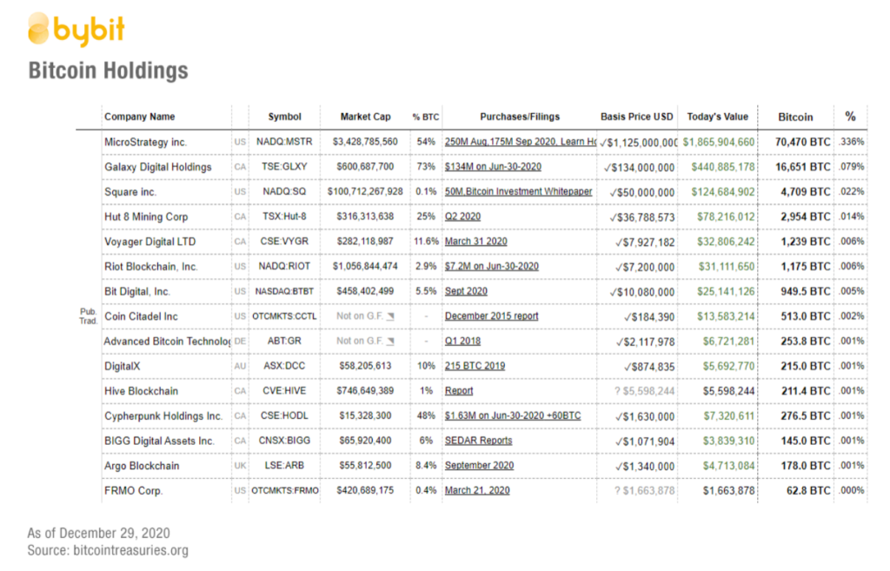
Task: Open FRMO Corp's 'March 21, 2020' link
Action: [x=477, y=490]
